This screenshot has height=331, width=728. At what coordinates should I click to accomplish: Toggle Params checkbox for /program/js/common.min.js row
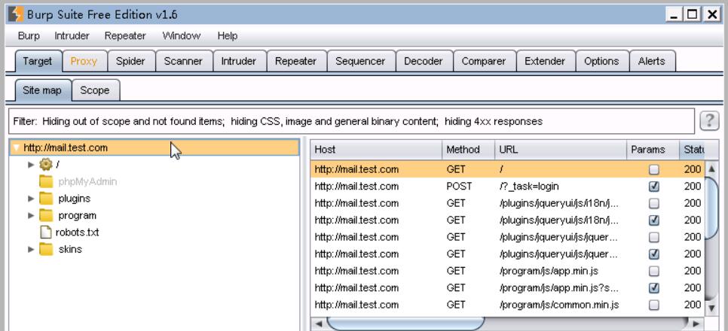pyautogui.click(x=653, y=305)
